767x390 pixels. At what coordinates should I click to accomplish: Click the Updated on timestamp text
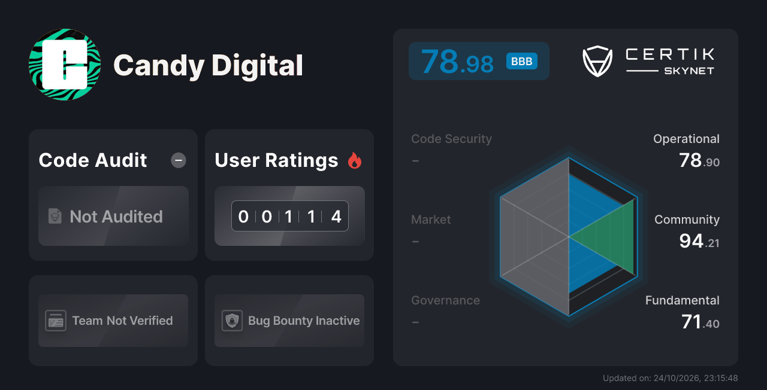tap(671, 378)
